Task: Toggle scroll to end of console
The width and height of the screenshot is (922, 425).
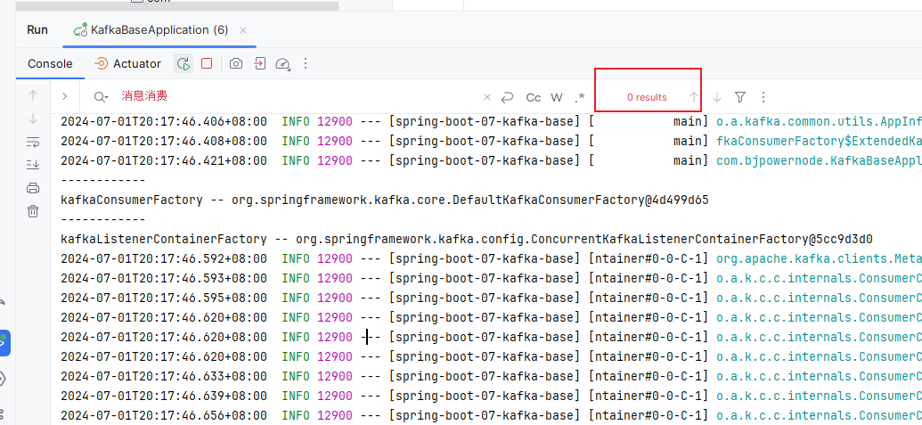Action: [33, 165]
